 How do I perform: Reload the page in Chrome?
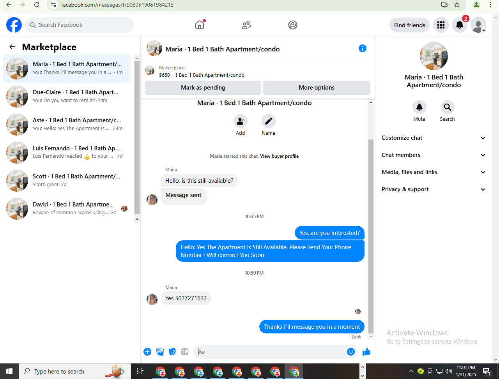[x=37, y=5]
